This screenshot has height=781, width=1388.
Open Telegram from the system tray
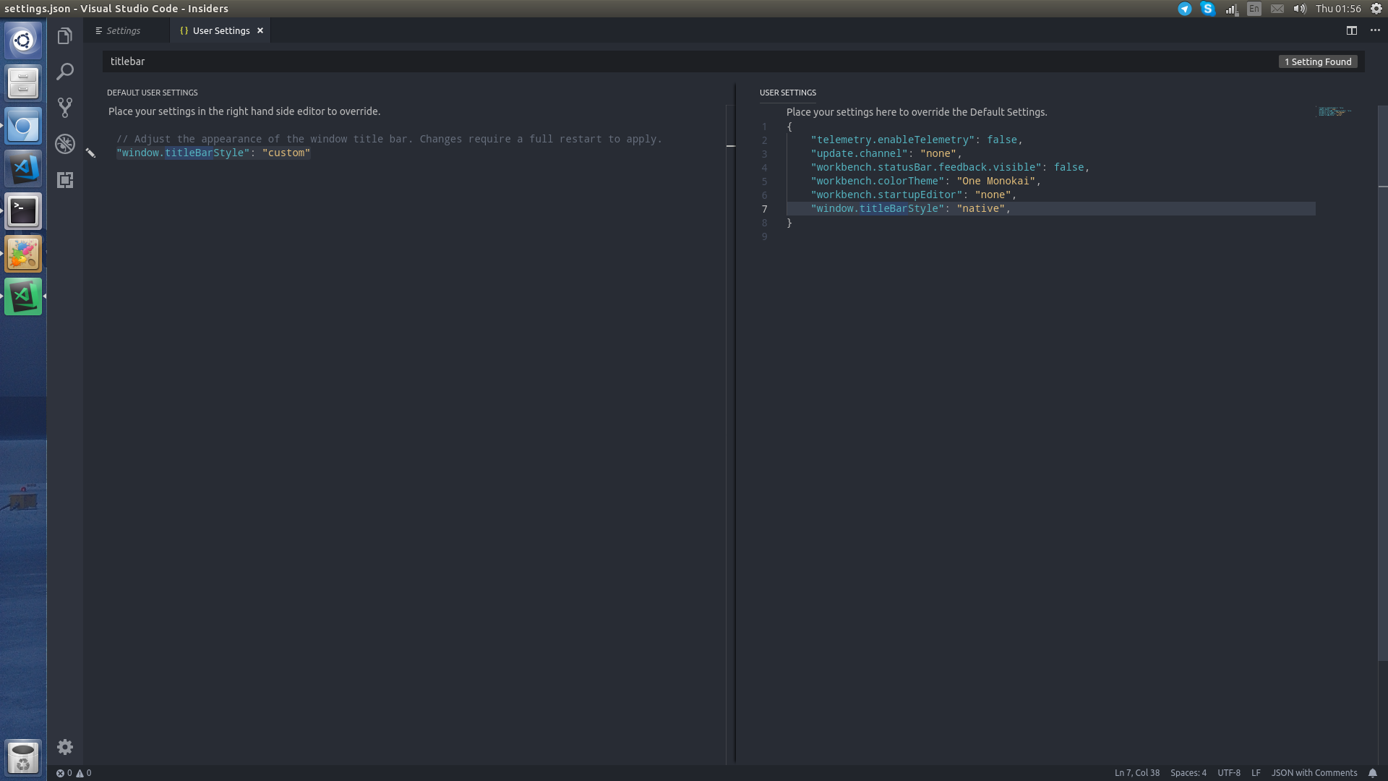tap(1183, 9)
